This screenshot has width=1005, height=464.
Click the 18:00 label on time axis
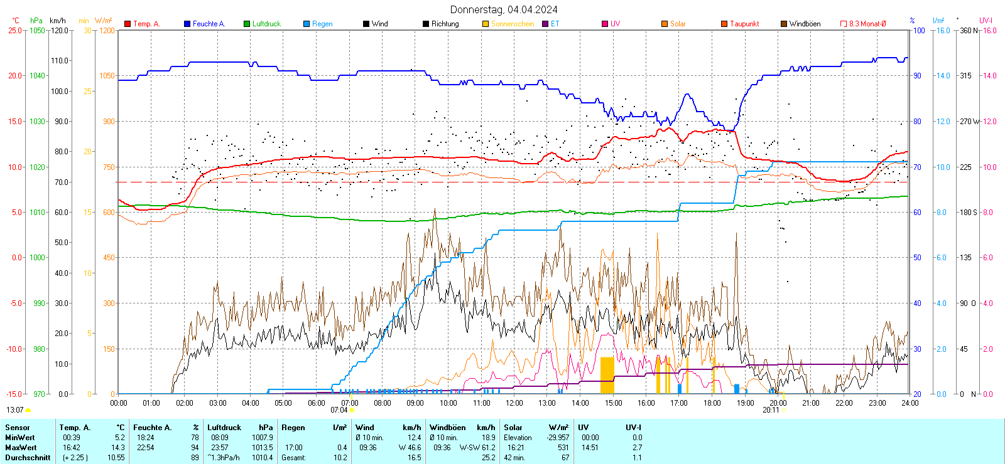pyautogui.click(x=712, y=403)
